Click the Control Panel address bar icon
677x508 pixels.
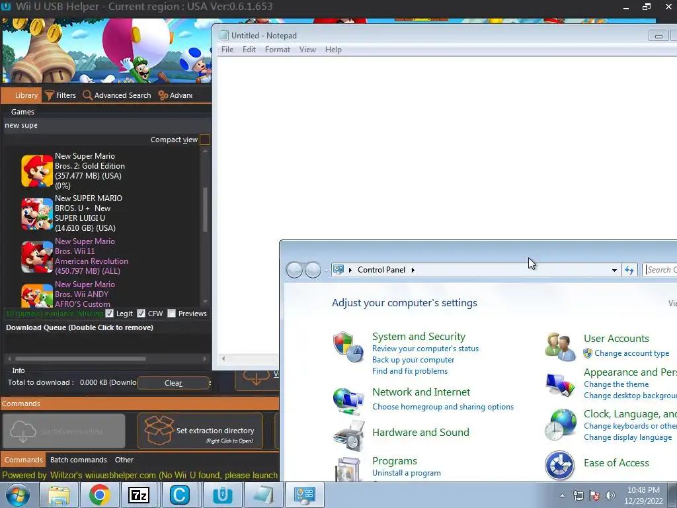tap(338, 270)
